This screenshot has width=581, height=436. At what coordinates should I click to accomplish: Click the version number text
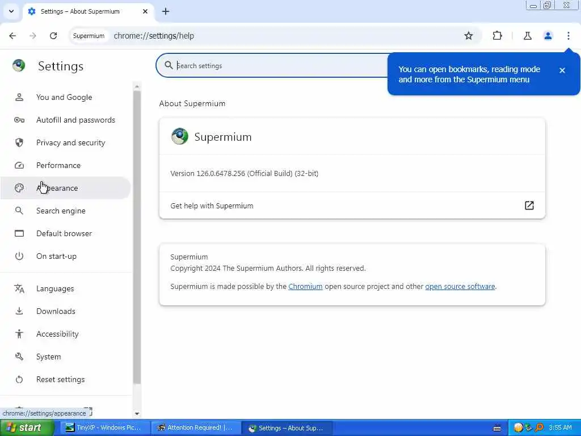pyautogui.click(x=244, y=174)
